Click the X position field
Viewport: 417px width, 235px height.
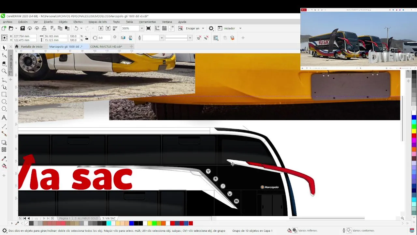24,36
